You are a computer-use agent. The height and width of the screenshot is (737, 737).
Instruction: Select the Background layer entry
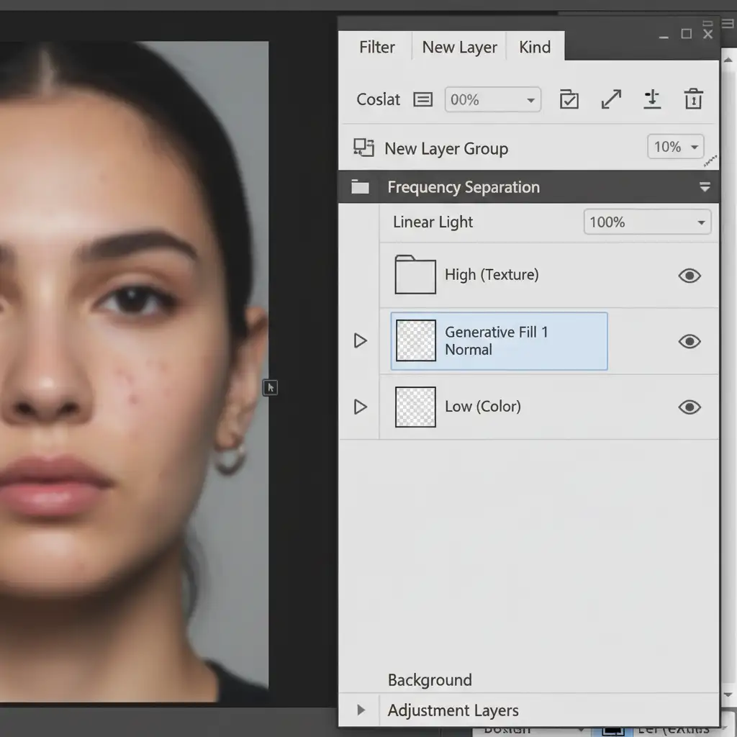click(x=430, y=680)
